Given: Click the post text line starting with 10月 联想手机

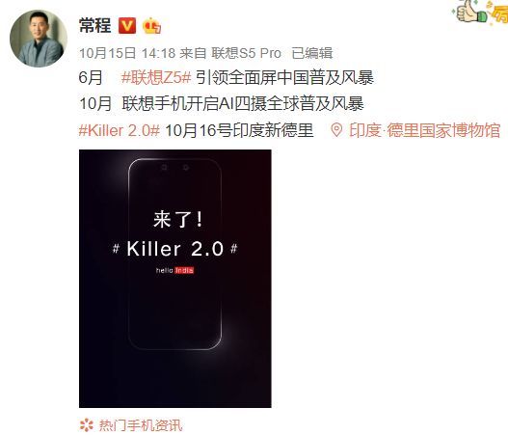Looking at the screenshot, I should point(222,104).
